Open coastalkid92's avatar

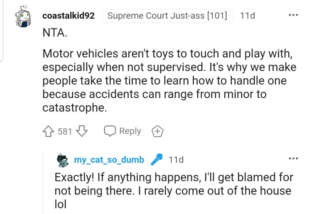25,16
